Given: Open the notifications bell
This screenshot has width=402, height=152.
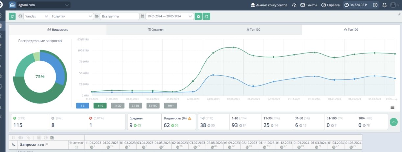Looking at the screenshot, I should 384,5.
